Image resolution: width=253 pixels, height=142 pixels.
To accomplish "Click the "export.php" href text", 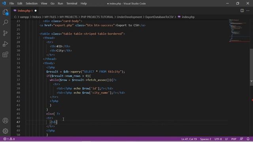I will [63, 25].
